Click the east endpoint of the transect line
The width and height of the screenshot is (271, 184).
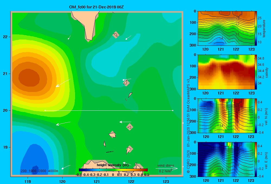click(x=173, y=110)
